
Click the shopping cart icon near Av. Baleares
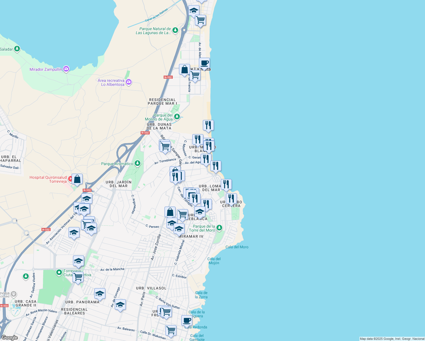click(170, 330)
